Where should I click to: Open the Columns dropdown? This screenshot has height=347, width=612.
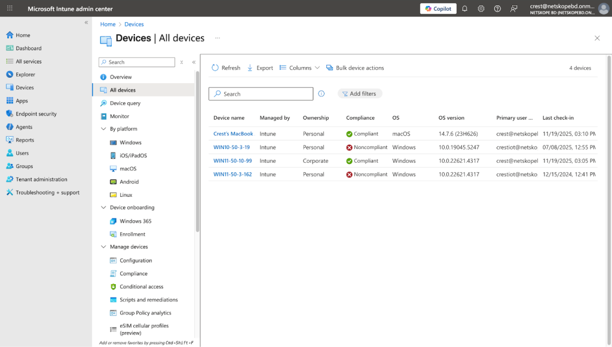click(x=299, y=68)
